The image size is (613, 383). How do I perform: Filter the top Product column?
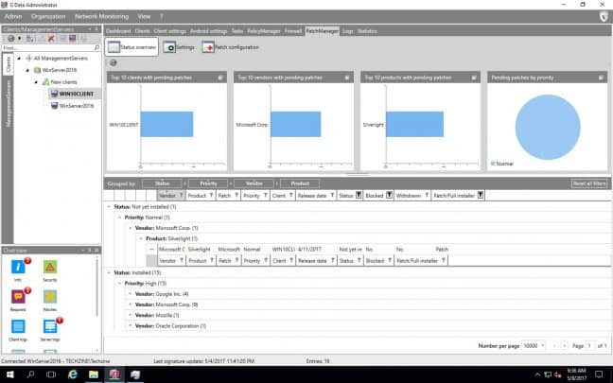point(211,195)
